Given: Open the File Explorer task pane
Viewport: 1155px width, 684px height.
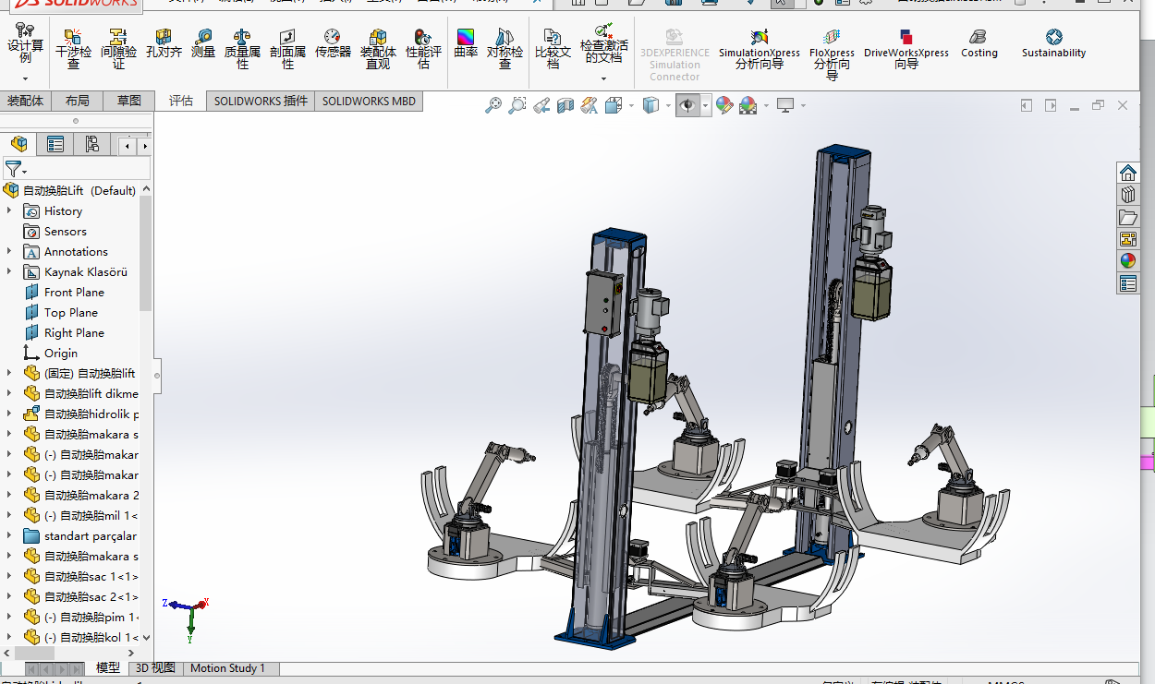Looking at the screenshot, I should [1127, 217].
